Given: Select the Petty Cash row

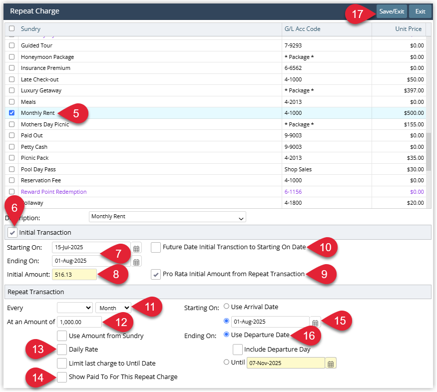Looking at the screenshot, I should (215, 147).
